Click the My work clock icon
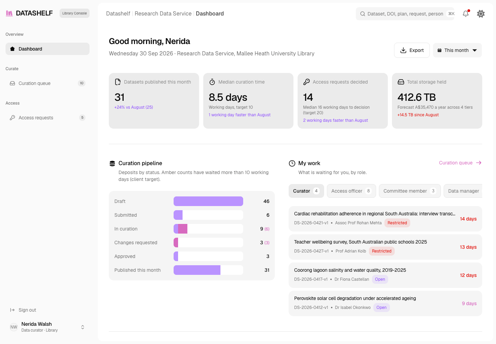 [x=292, y=163]
